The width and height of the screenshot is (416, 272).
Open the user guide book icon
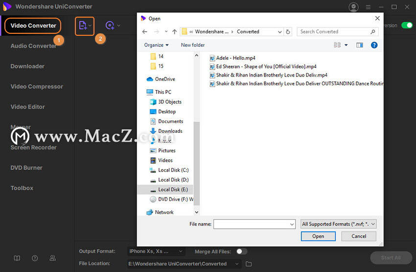point(17,258)
